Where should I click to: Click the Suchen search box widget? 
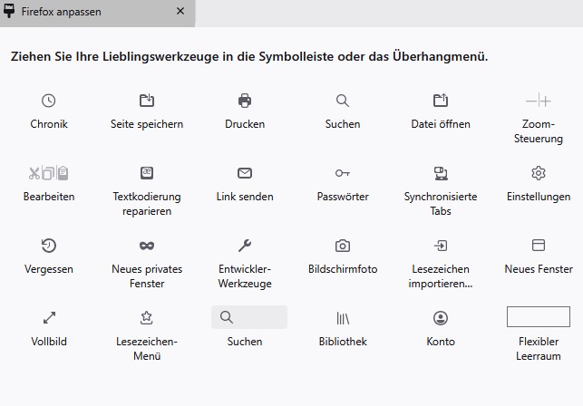tap(249, 317)
